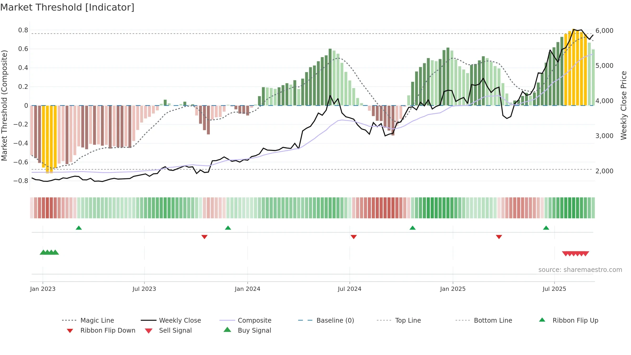Click the Market Threshold [Indicator] chart title

67,7
